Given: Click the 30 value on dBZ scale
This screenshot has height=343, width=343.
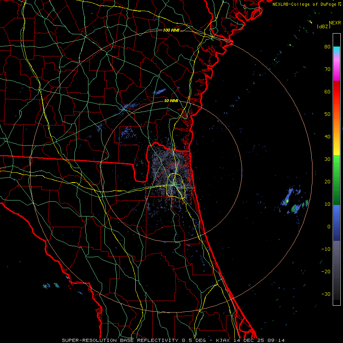Looking at the screenshot, I should [x=327, y=159].
